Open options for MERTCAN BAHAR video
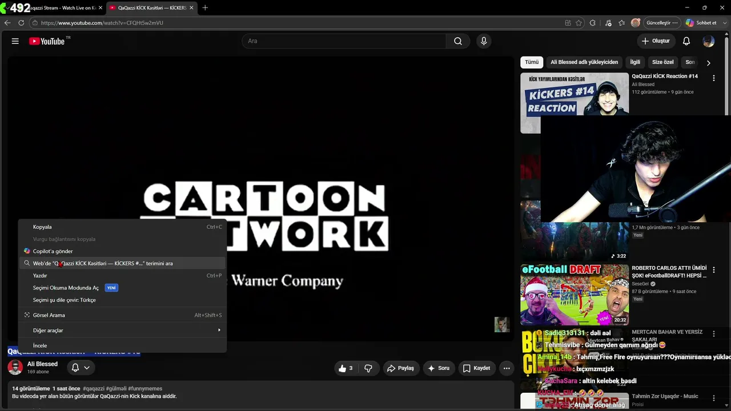 tap(713, 334)
